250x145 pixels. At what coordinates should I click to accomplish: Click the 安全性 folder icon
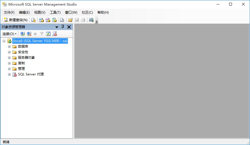coord(14,52)
